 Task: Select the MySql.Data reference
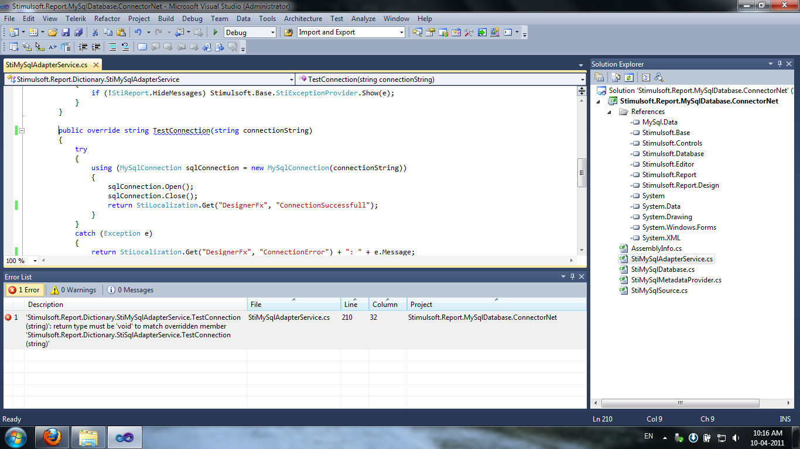(659, 122)
